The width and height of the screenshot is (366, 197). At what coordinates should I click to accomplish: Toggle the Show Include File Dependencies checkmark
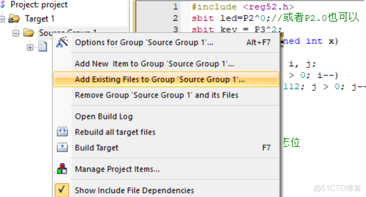click(62, 189)
